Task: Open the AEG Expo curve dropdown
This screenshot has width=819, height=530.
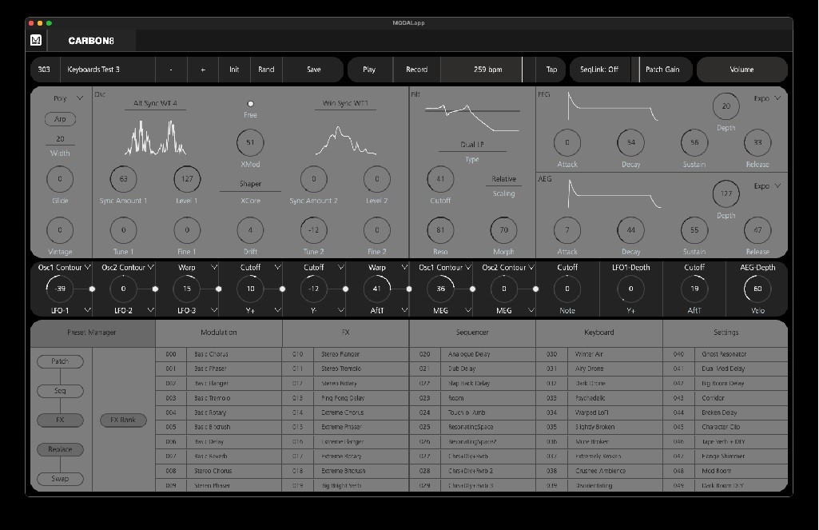Action: point(767,186)
